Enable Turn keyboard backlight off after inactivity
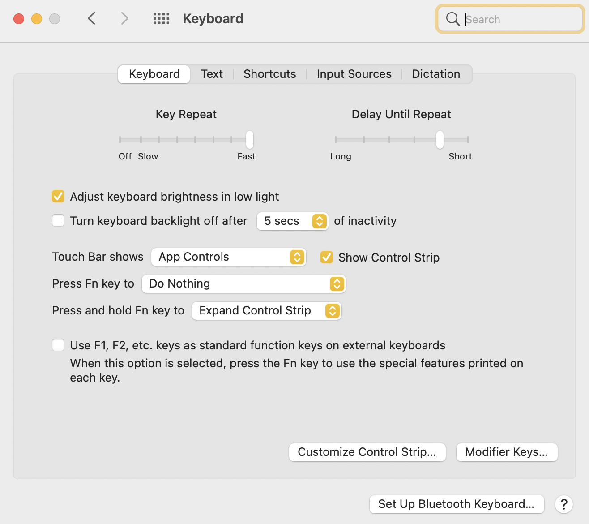The image size is (589, 524). click(58, 221)
